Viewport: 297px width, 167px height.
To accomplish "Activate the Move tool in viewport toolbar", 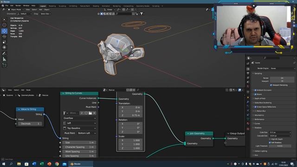I will (x=4, y=31).
